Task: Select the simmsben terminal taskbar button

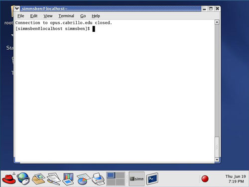Action: coord(136,179)
